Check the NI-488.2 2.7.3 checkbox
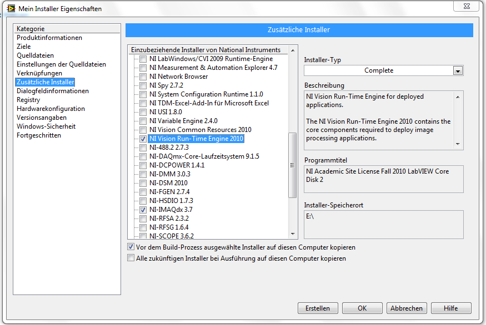Viewport: 486px width, 325px height. click(x=143, y=148)
